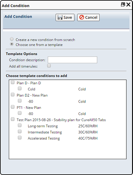Close the Add Condition dialog
Viewport: 133px width, 175px height.
(x=128, y=5)
